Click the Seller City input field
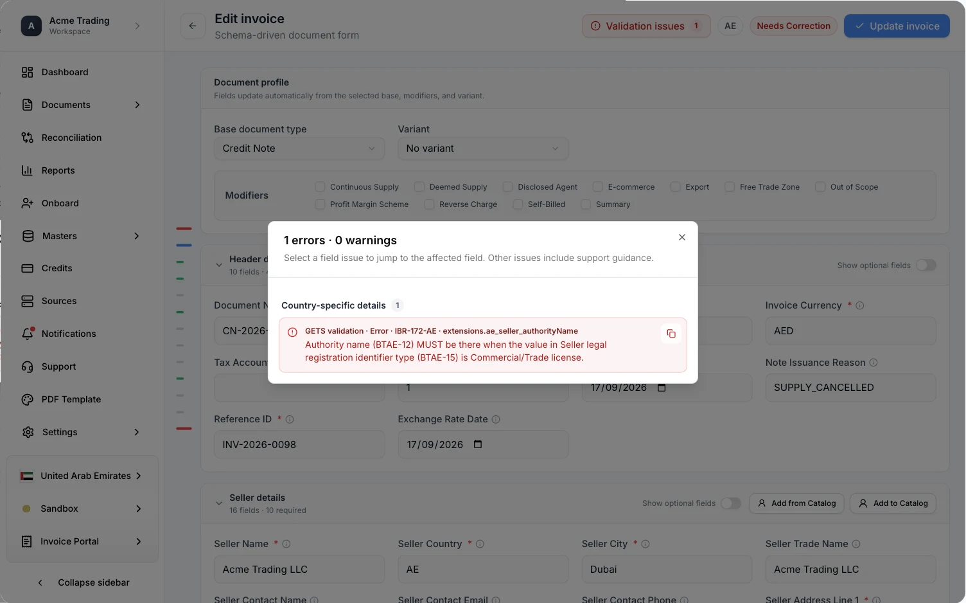The width and height of the screenshot is (966, 603). coord(667,570)
